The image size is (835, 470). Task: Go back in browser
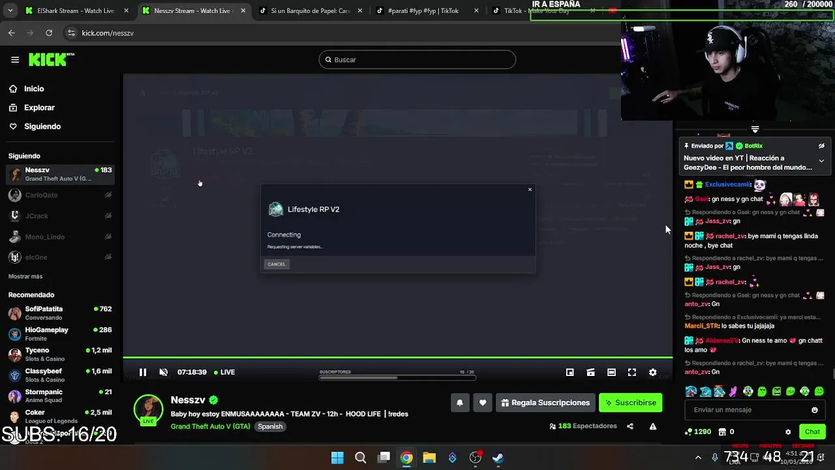[12, 33]
